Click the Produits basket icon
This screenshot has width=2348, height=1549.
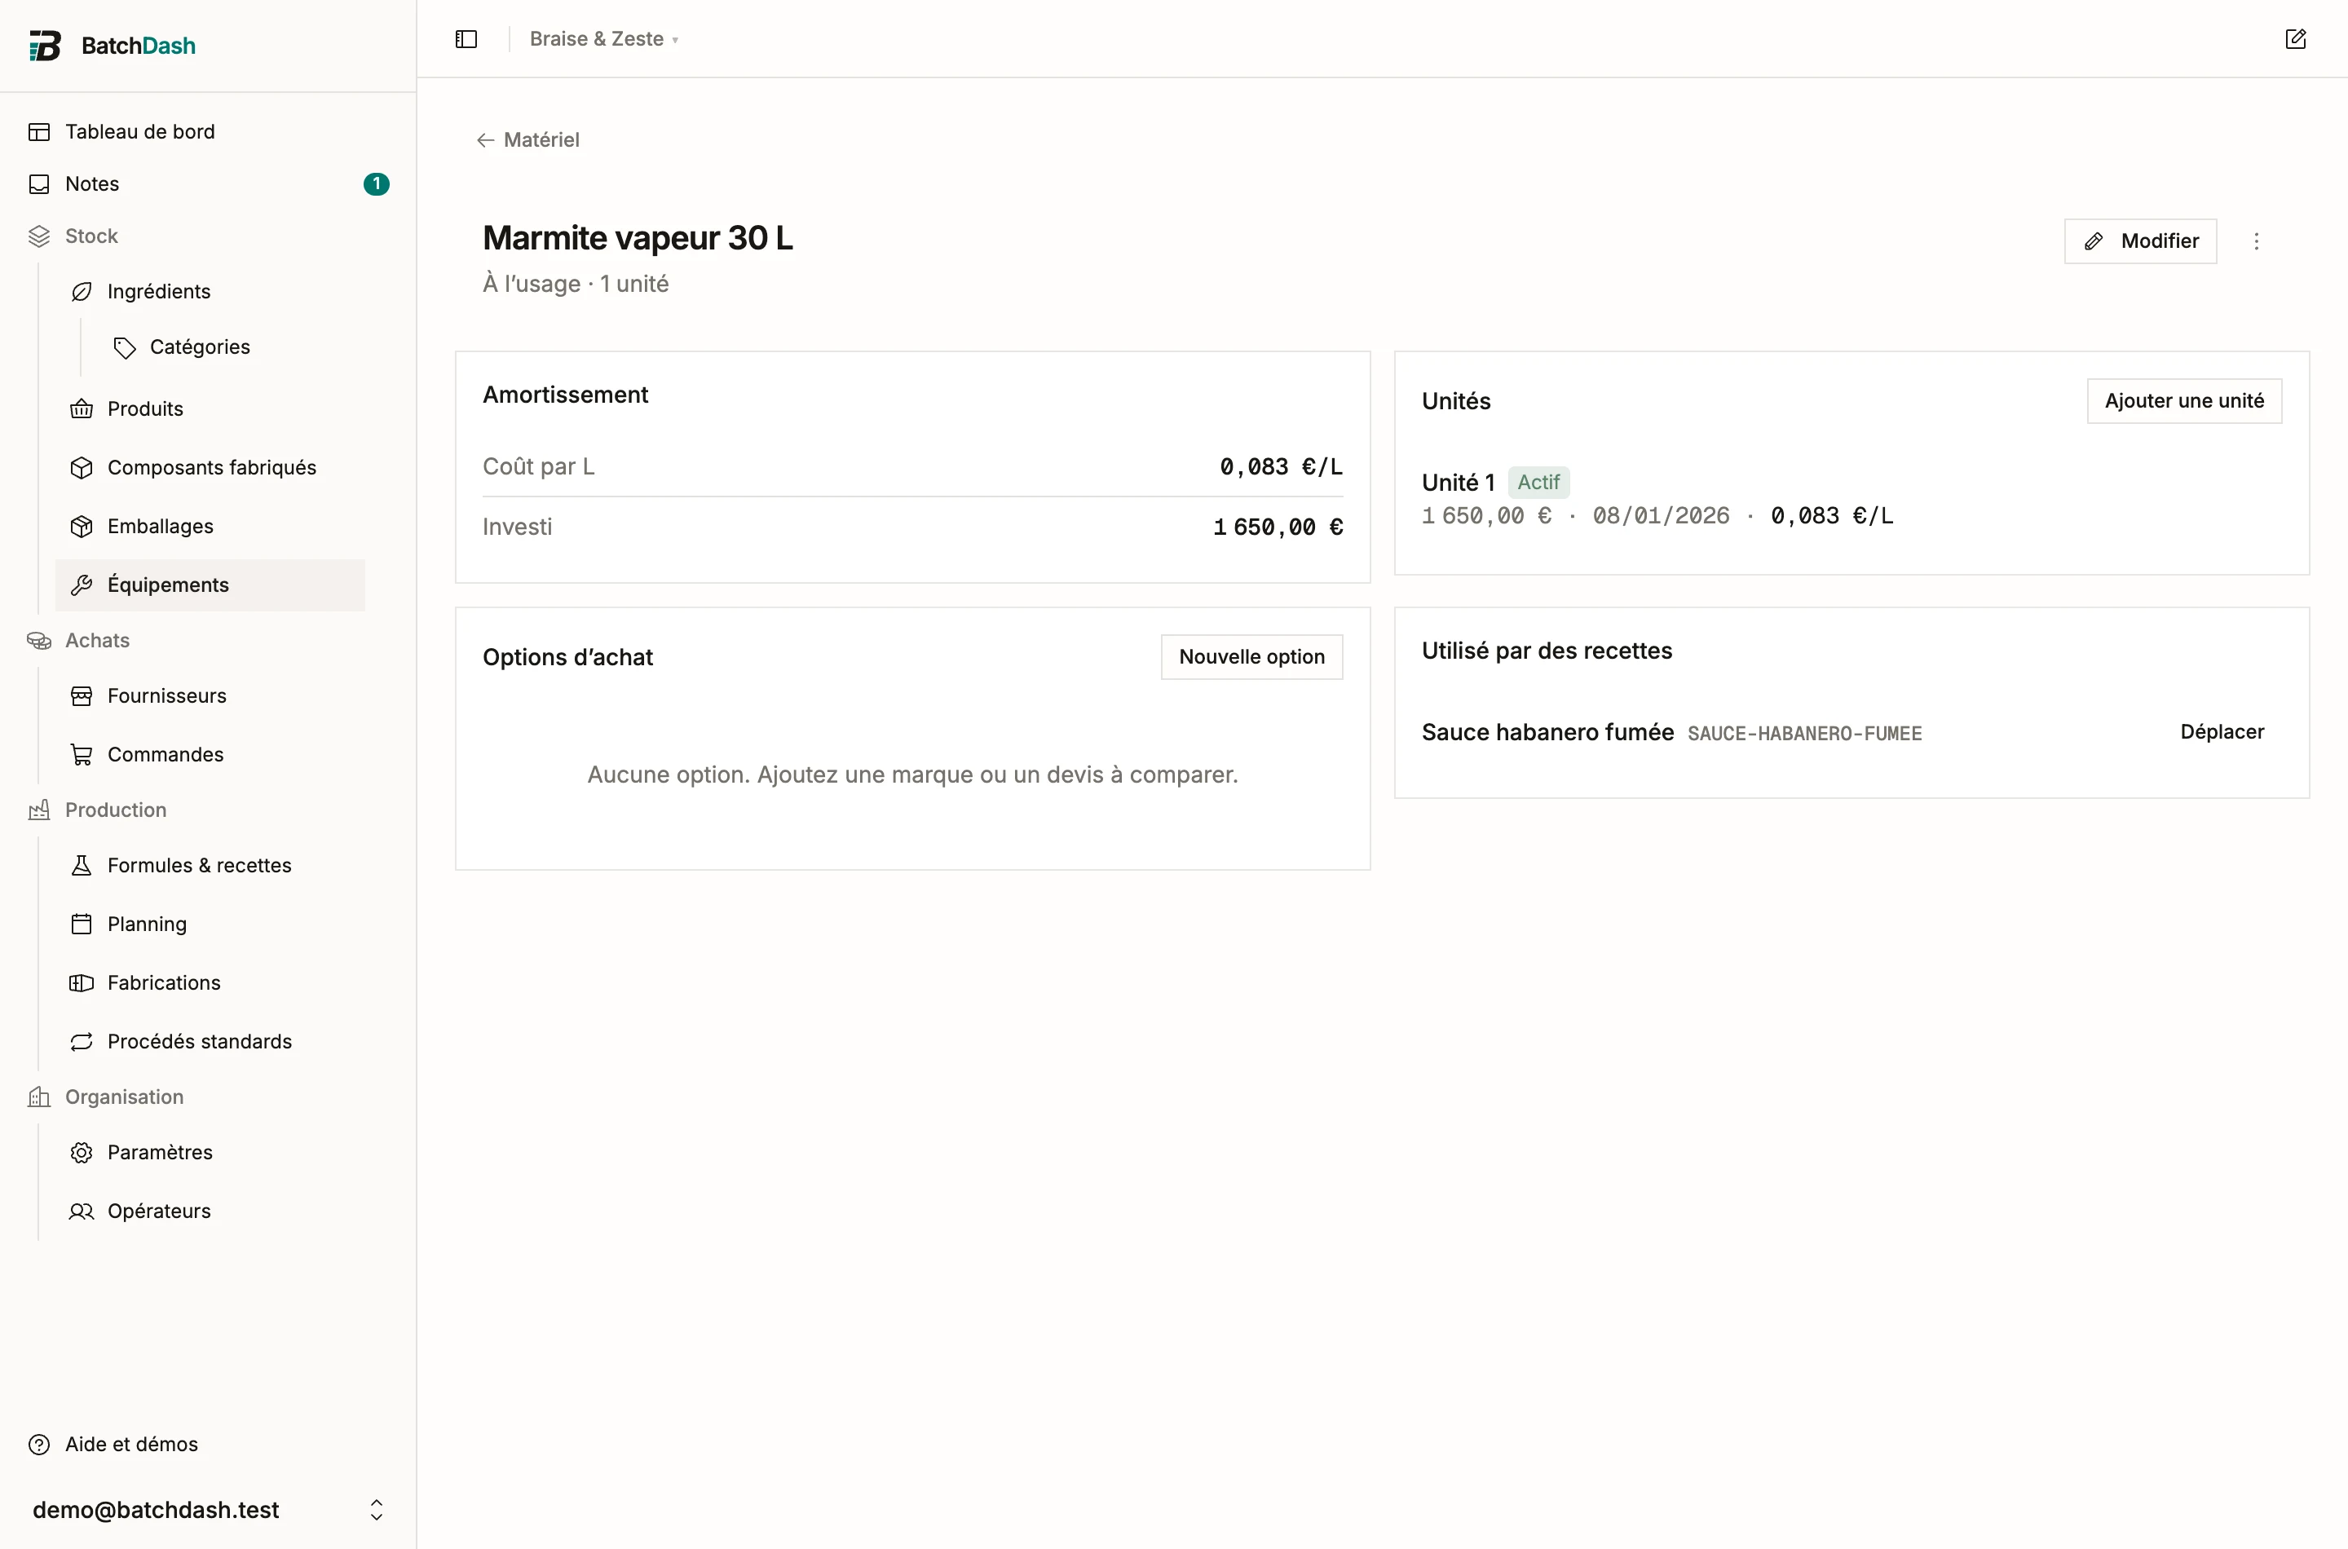82,409
